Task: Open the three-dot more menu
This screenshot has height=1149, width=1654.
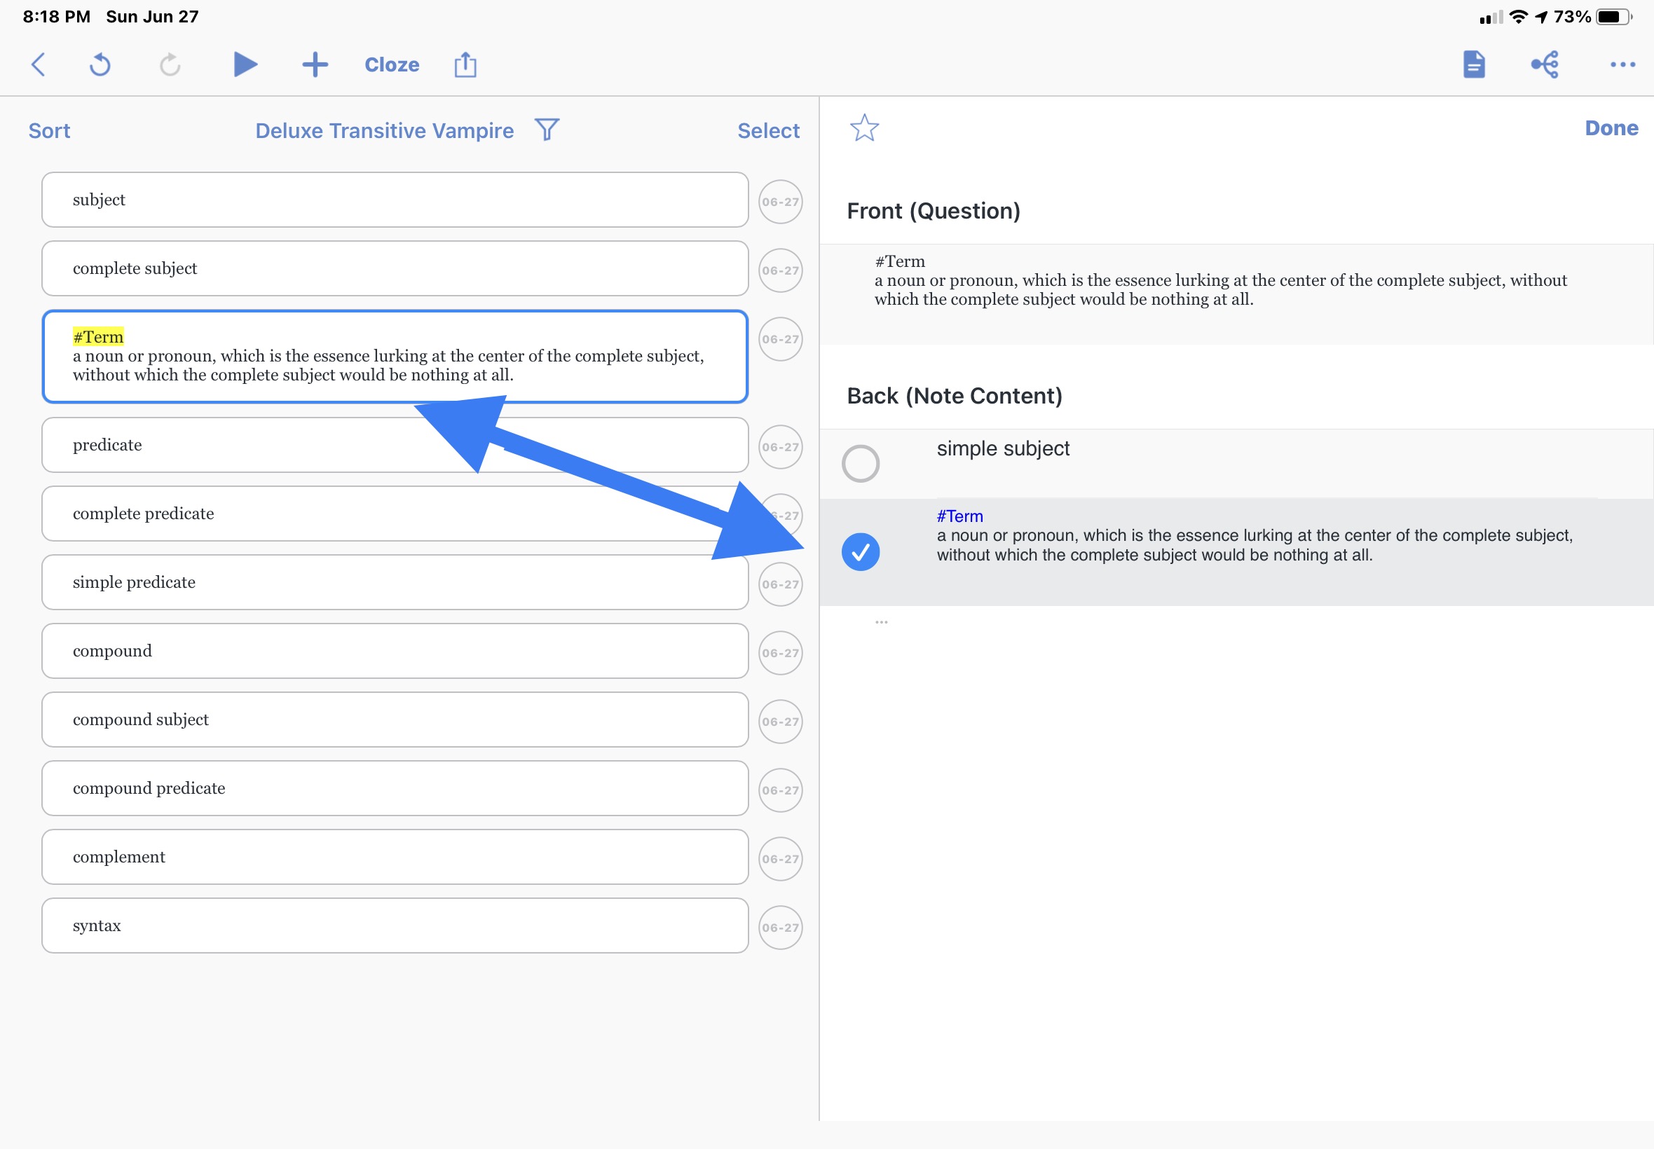Action: tap(1622, 64)
